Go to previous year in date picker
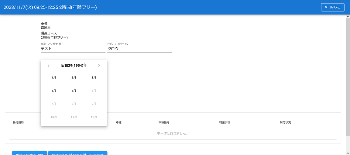 [x=49, y=66]
